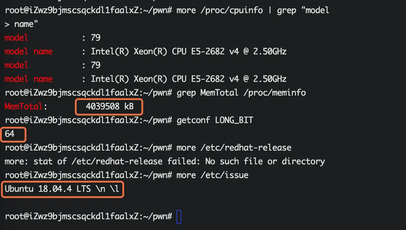Viewport: 406px width, 230px height.
Task: Click the 'more /etc/redhat-release' command text
Action: (x=234, y=148)
